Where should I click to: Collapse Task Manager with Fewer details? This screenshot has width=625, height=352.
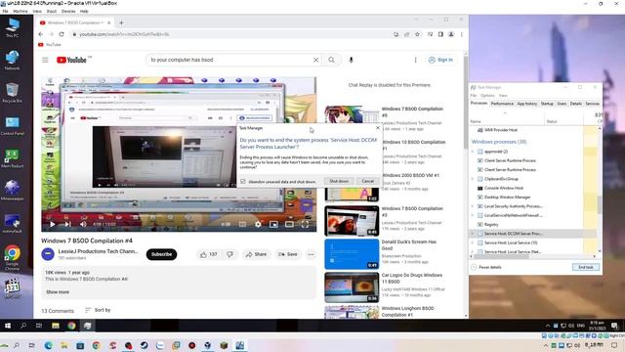click(486, 267)
